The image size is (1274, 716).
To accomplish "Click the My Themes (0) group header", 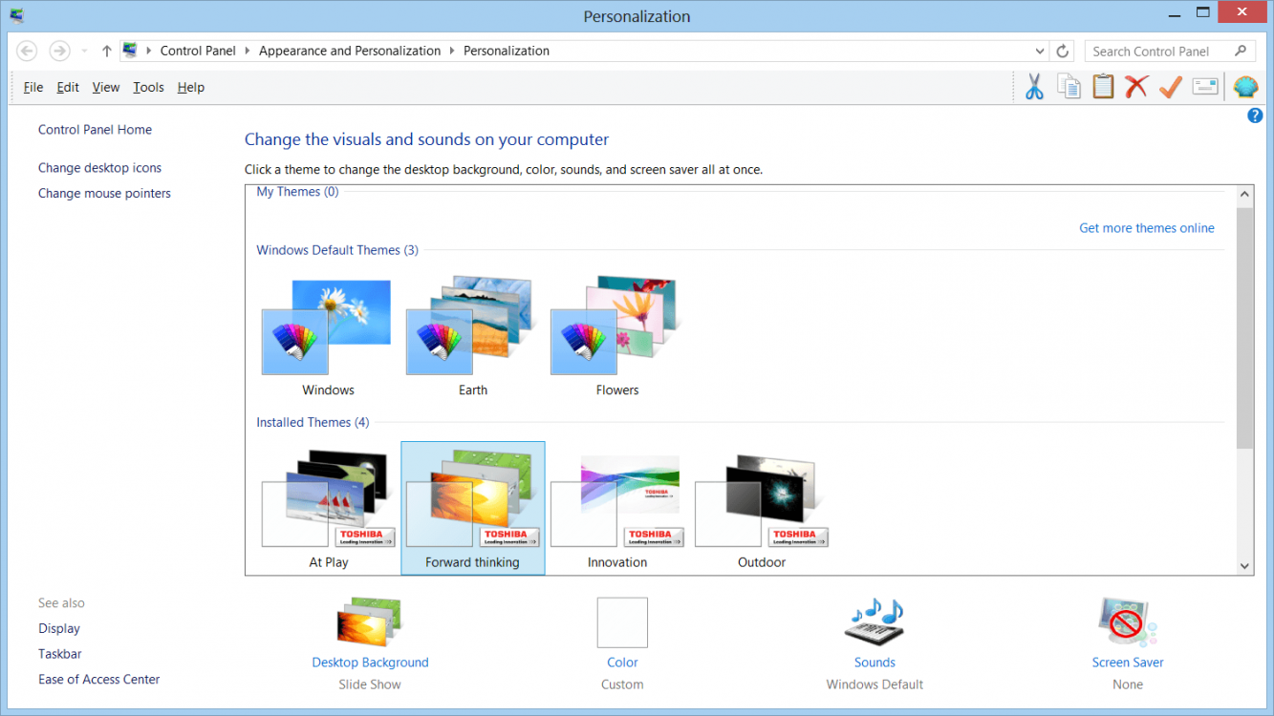I will click(297, 192).
